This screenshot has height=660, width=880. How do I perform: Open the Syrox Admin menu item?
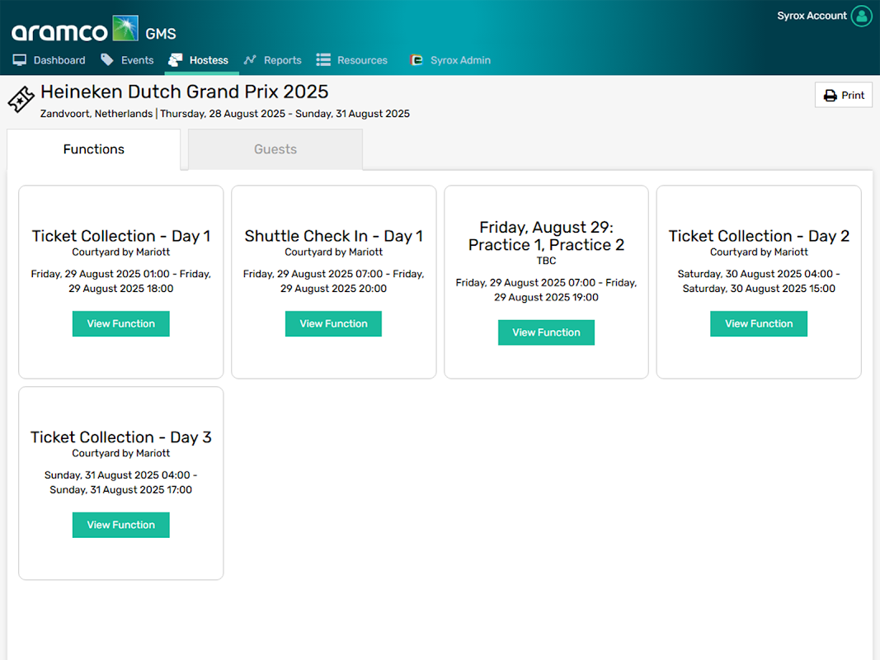450,60
